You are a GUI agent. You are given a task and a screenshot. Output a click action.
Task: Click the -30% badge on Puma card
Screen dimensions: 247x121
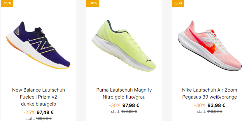pos(92,3)
